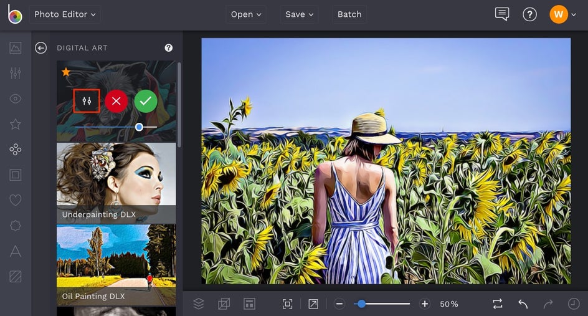Redo the last action
This screenshot has height=316, width=588.
548,304
